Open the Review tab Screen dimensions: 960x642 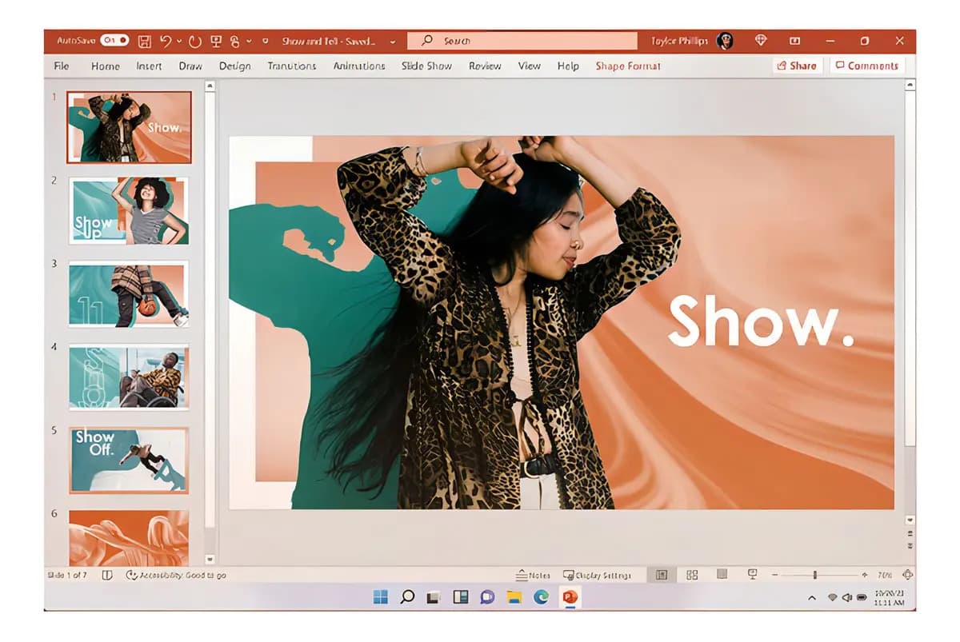pos(485,66)
